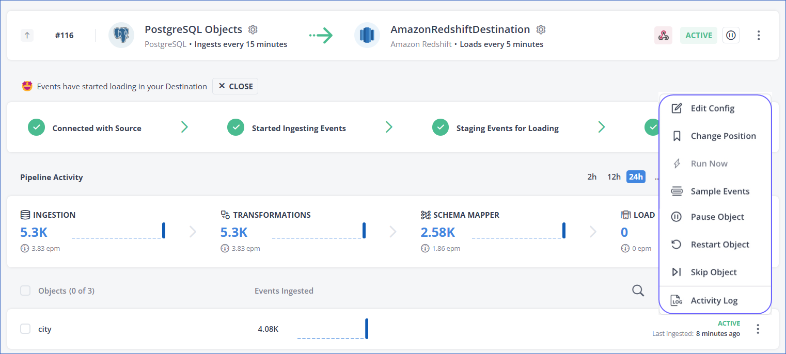786x354 pixels.
Task: Select 12h pipeline activity range
Action: click(614, 177)
